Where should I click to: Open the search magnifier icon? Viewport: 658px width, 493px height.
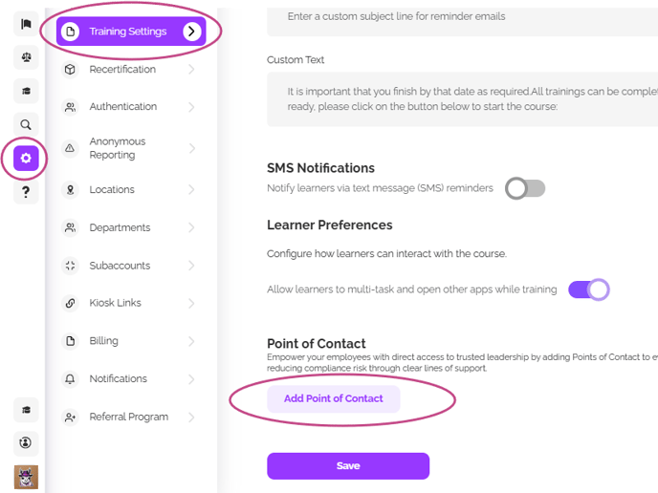point(26,124)
